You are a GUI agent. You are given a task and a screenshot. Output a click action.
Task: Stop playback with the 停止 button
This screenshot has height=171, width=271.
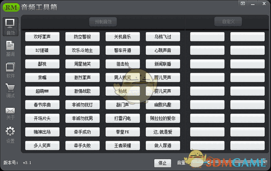(162, 163)
